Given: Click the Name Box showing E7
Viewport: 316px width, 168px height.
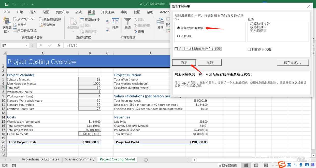Looking at the screenshot, I should point(13,45).
